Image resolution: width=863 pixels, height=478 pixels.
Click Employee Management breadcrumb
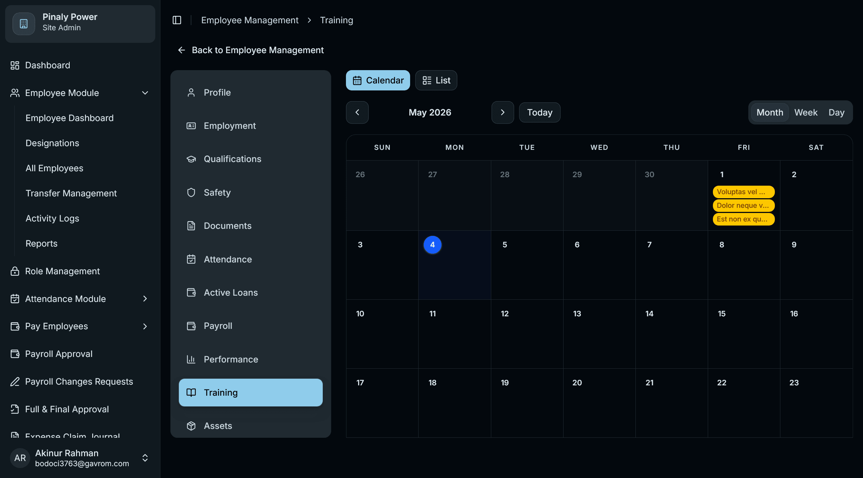coord(250,20)
